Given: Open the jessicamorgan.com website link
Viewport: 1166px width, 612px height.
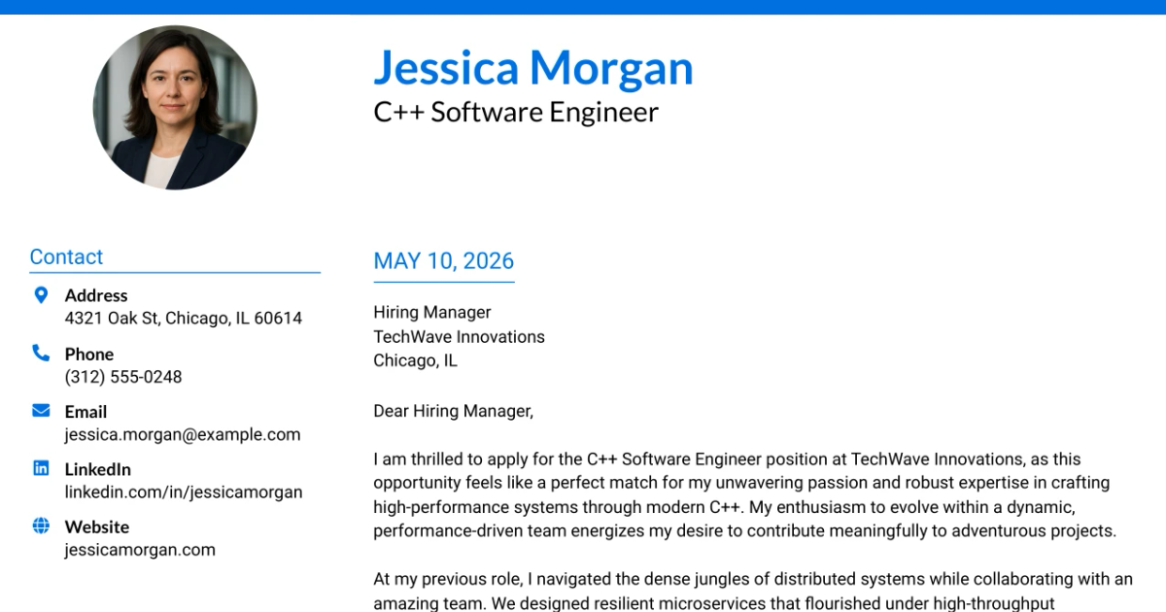Looking at the screenshot, I should (x=140, y=550).
